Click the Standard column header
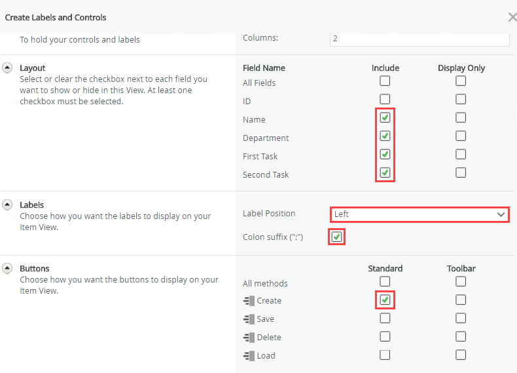This screenshot has width=517, height=373. pos(385,269)
